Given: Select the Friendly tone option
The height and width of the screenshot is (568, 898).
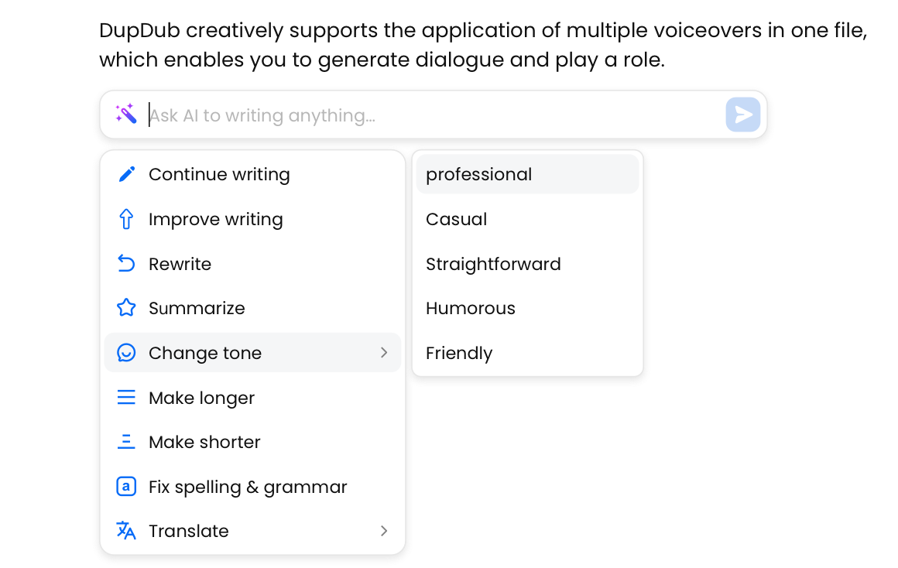Looking at the screenshot, I should coord(459,353).
